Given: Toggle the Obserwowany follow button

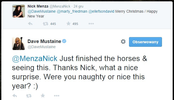Looking at the screenshot, I should point(145,42).
